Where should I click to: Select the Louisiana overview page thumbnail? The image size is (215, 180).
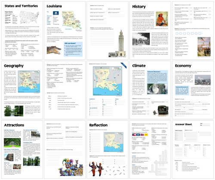65,30
